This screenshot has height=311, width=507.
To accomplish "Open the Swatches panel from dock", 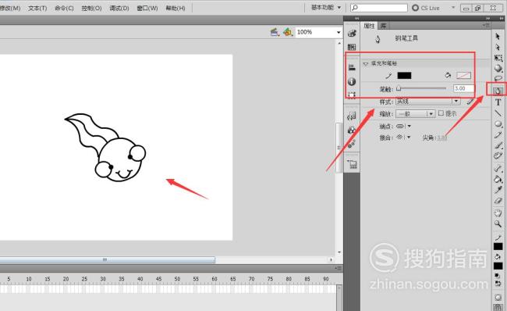I will tap(352, 48).
